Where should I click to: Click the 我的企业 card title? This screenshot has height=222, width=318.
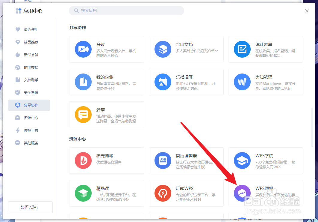(x=105, y=77)
